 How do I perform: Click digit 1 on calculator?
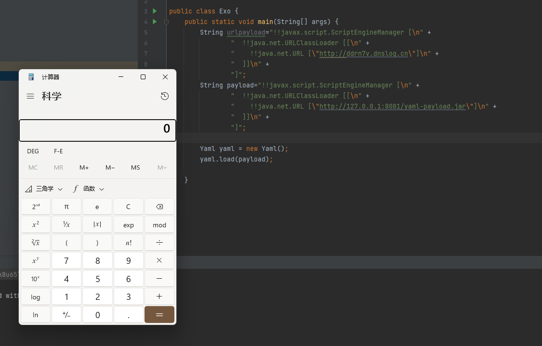click(66, 297)
